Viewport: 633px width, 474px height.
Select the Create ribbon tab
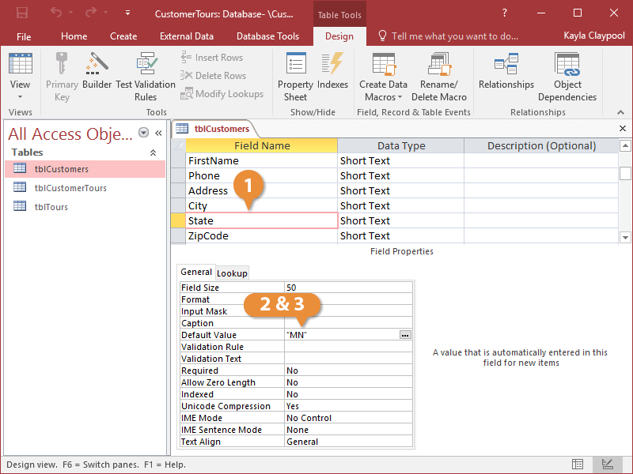pos(123,36)
